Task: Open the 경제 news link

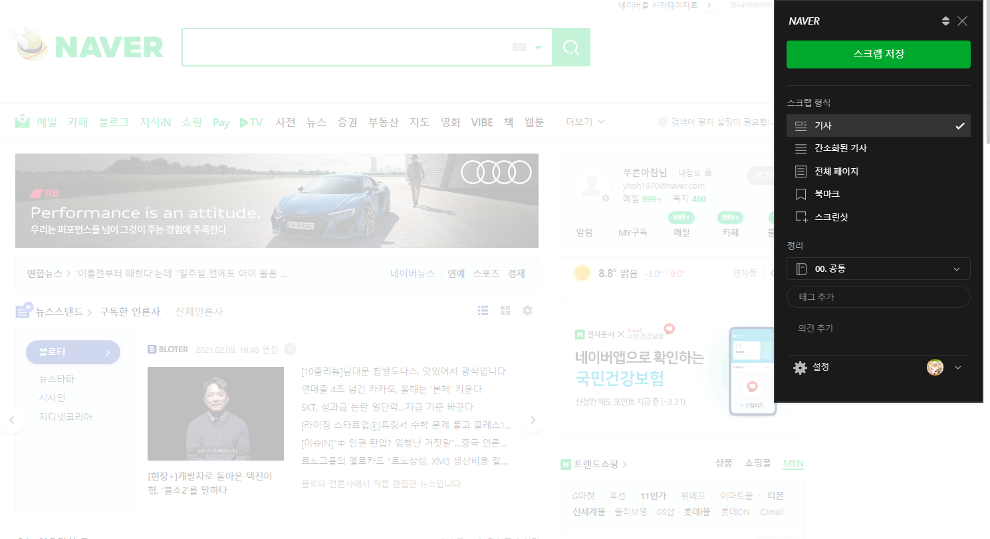Action: (x=517, y=273)
